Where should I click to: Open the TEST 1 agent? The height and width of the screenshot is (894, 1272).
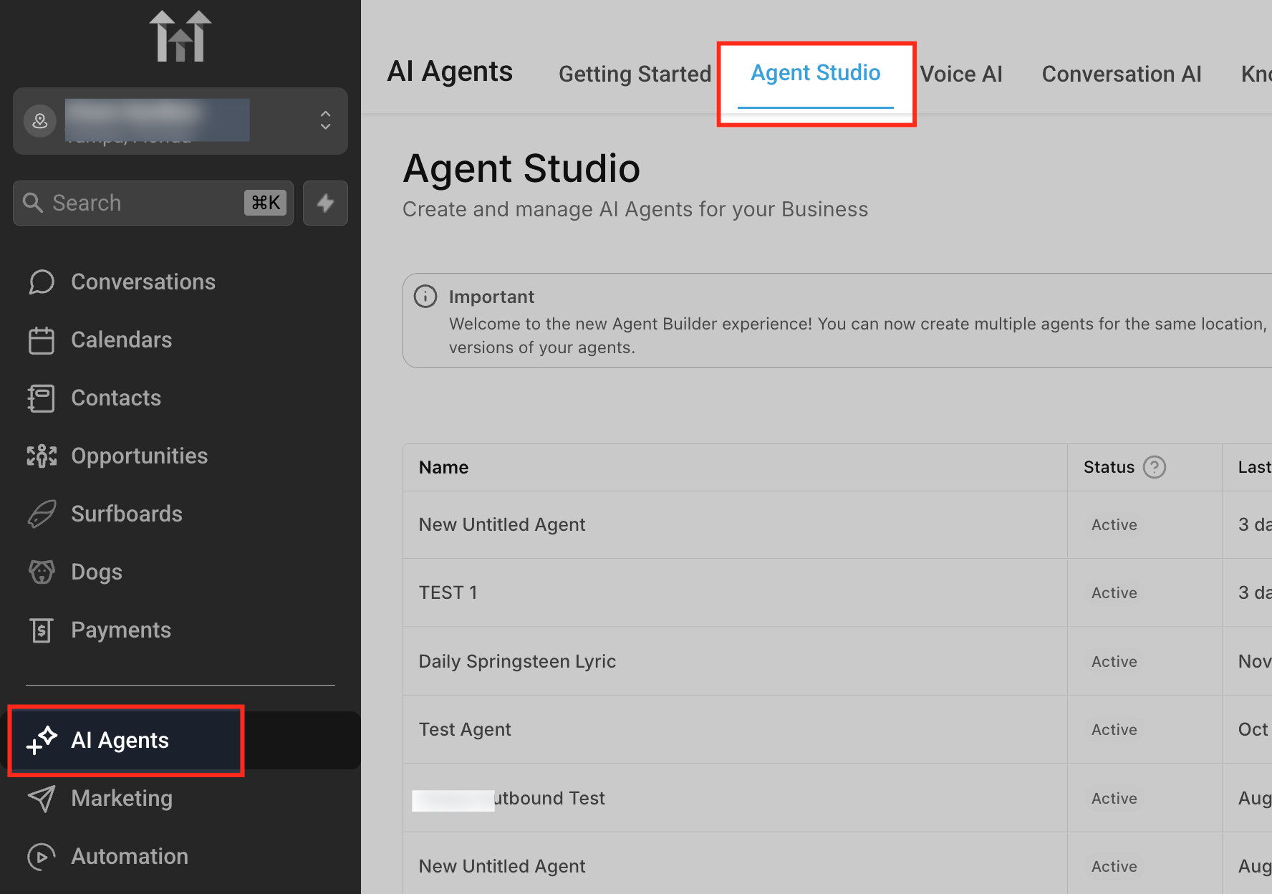448,592
